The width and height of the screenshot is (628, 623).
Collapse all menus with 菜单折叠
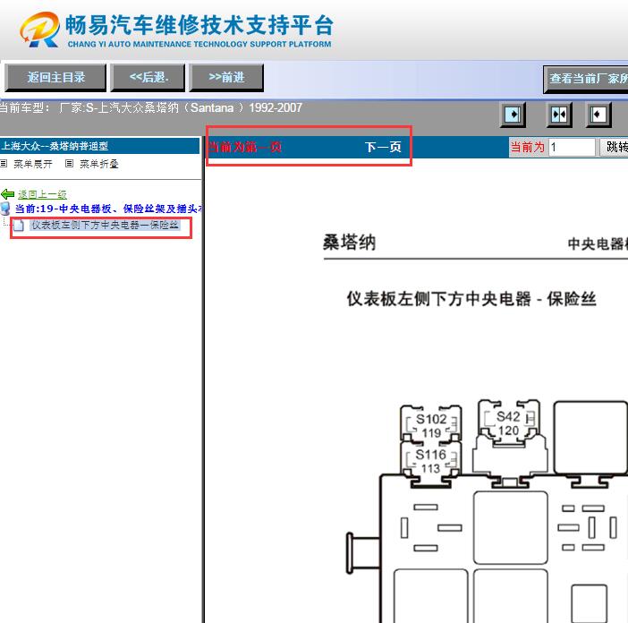point(99,164)
